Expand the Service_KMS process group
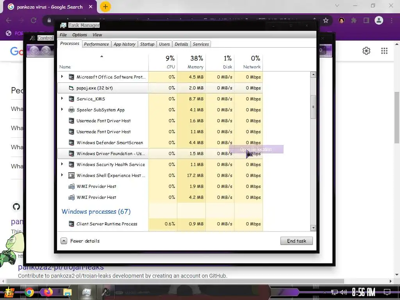The image size is (400, 300). [62, 98]
